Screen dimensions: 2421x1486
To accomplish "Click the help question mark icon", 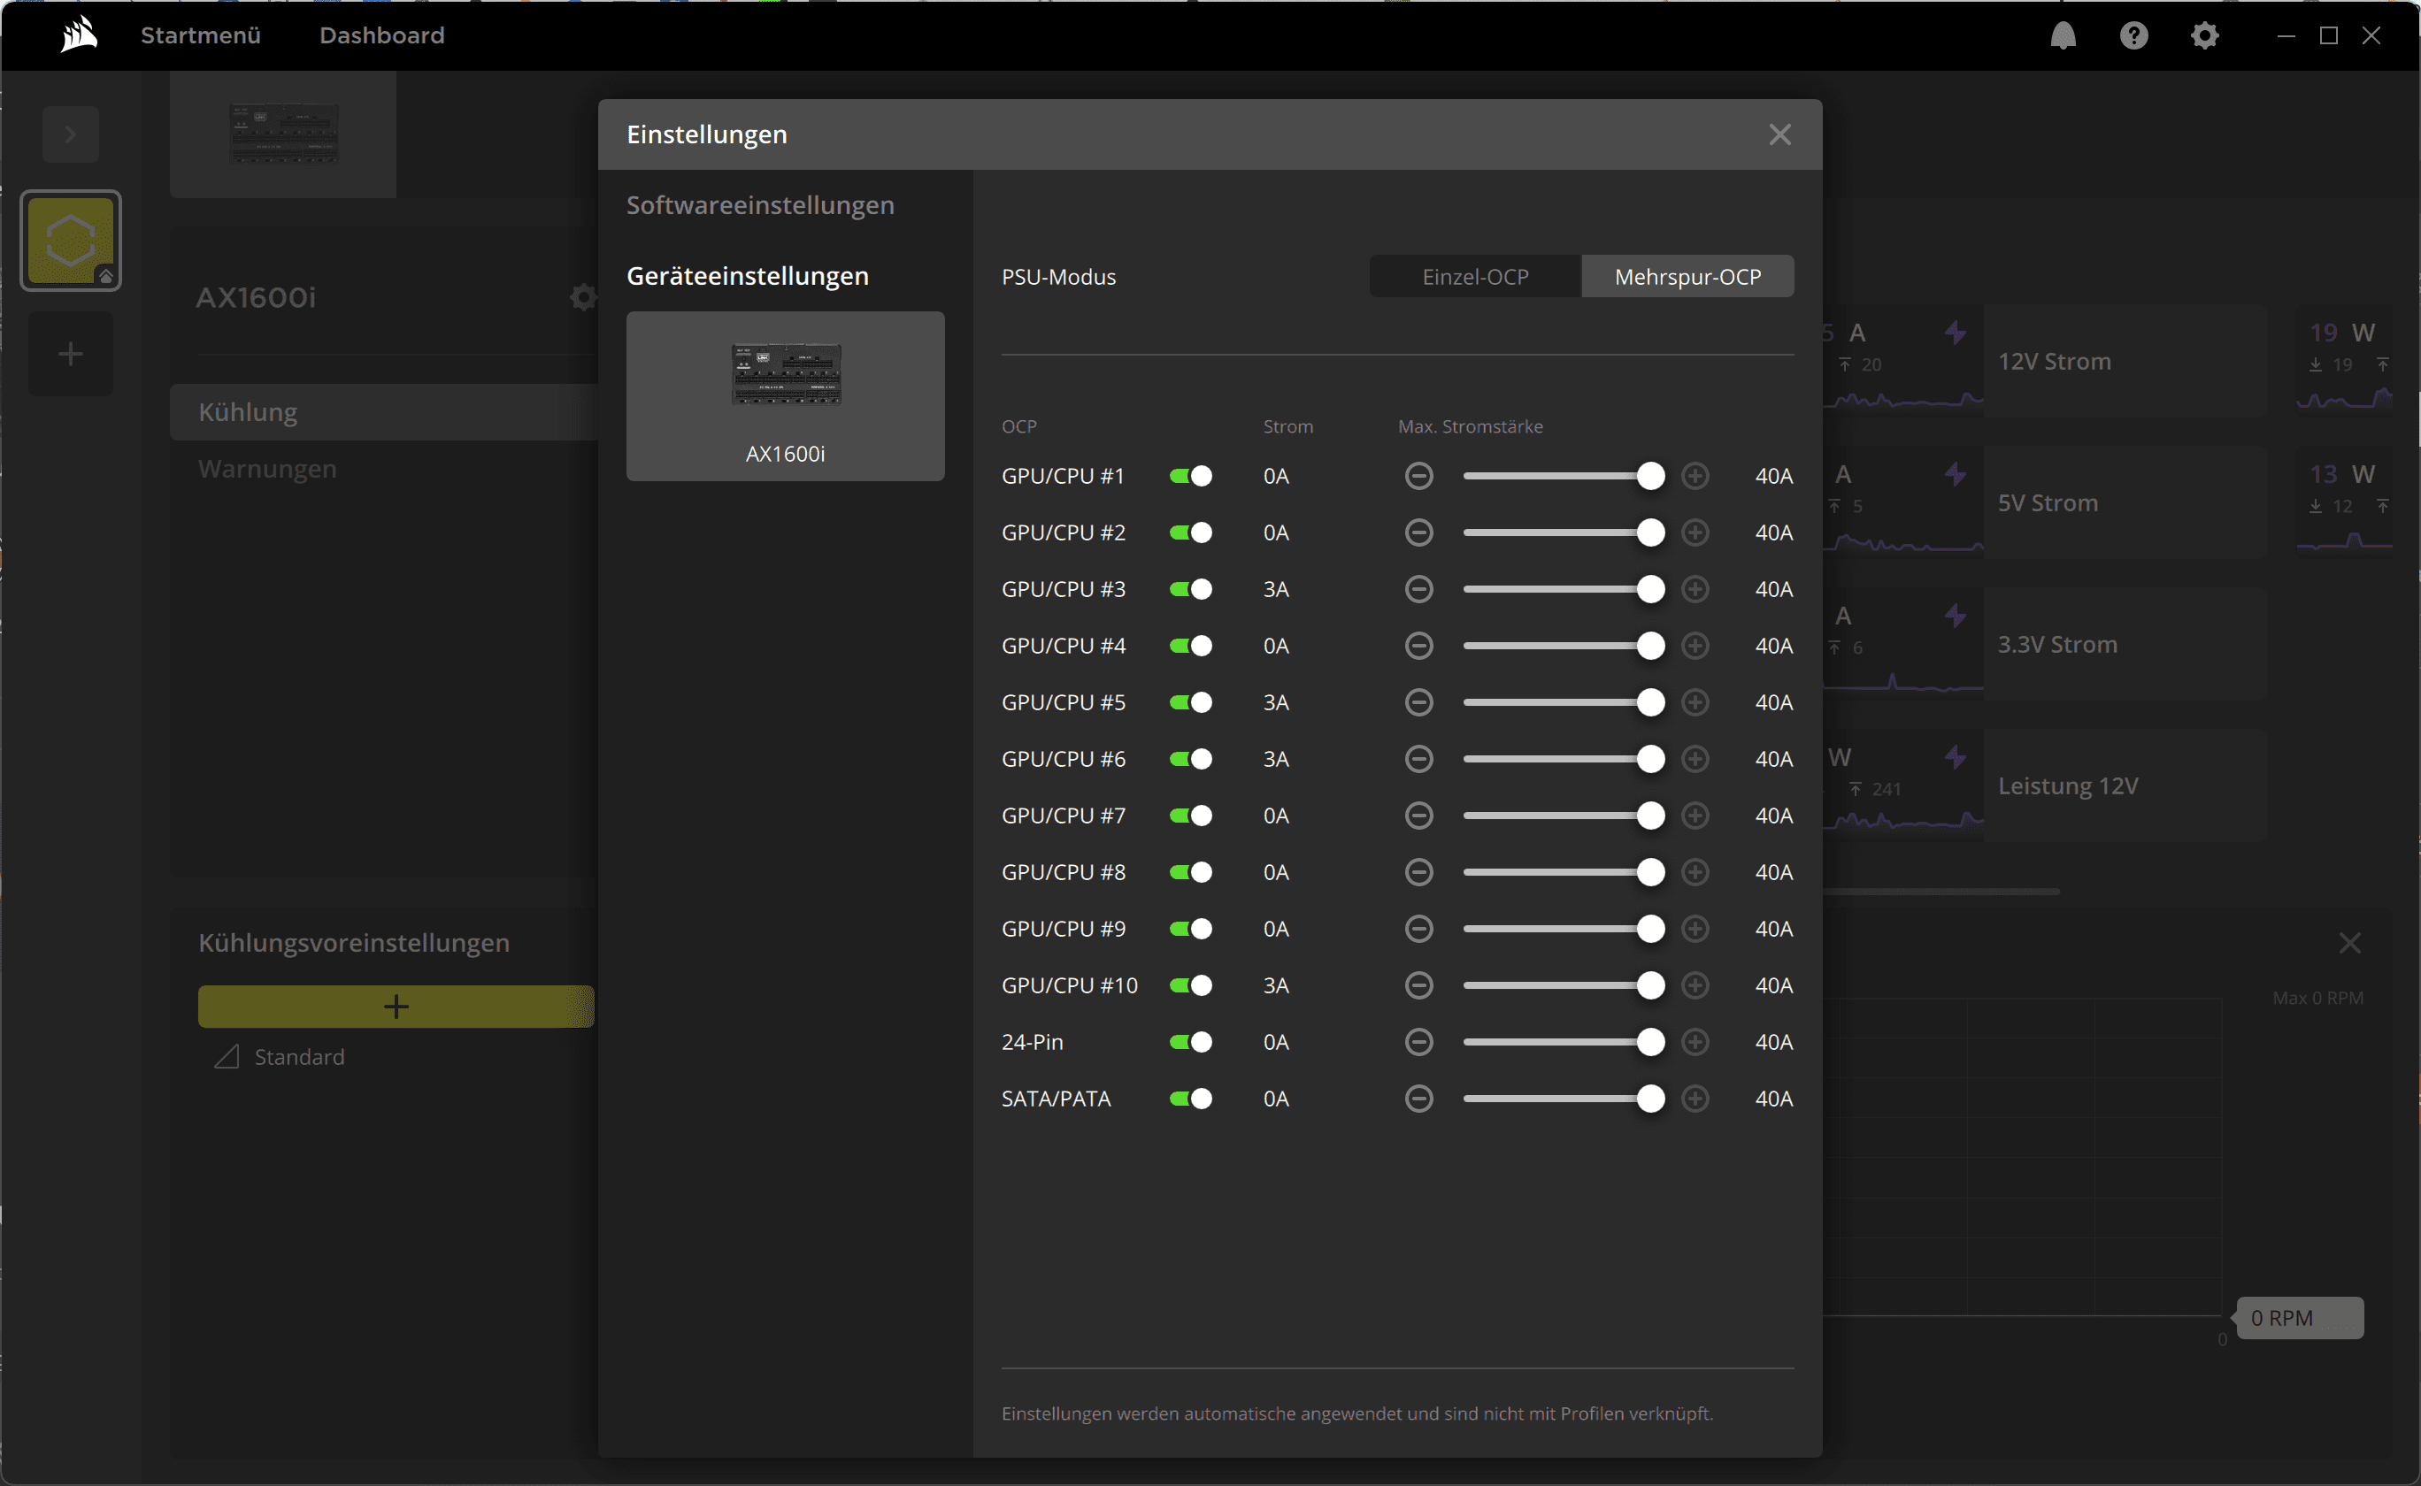I will click(2133, 35).
